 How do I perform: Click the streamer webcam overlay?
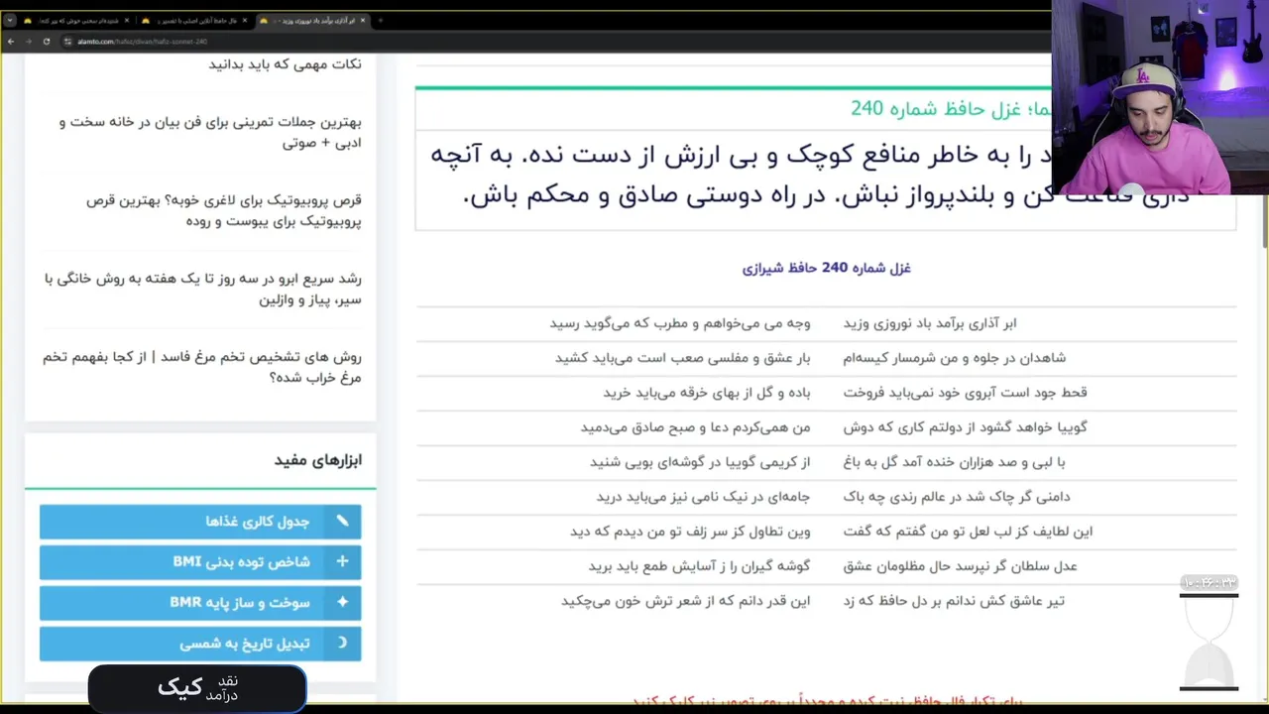(1160, 97)
